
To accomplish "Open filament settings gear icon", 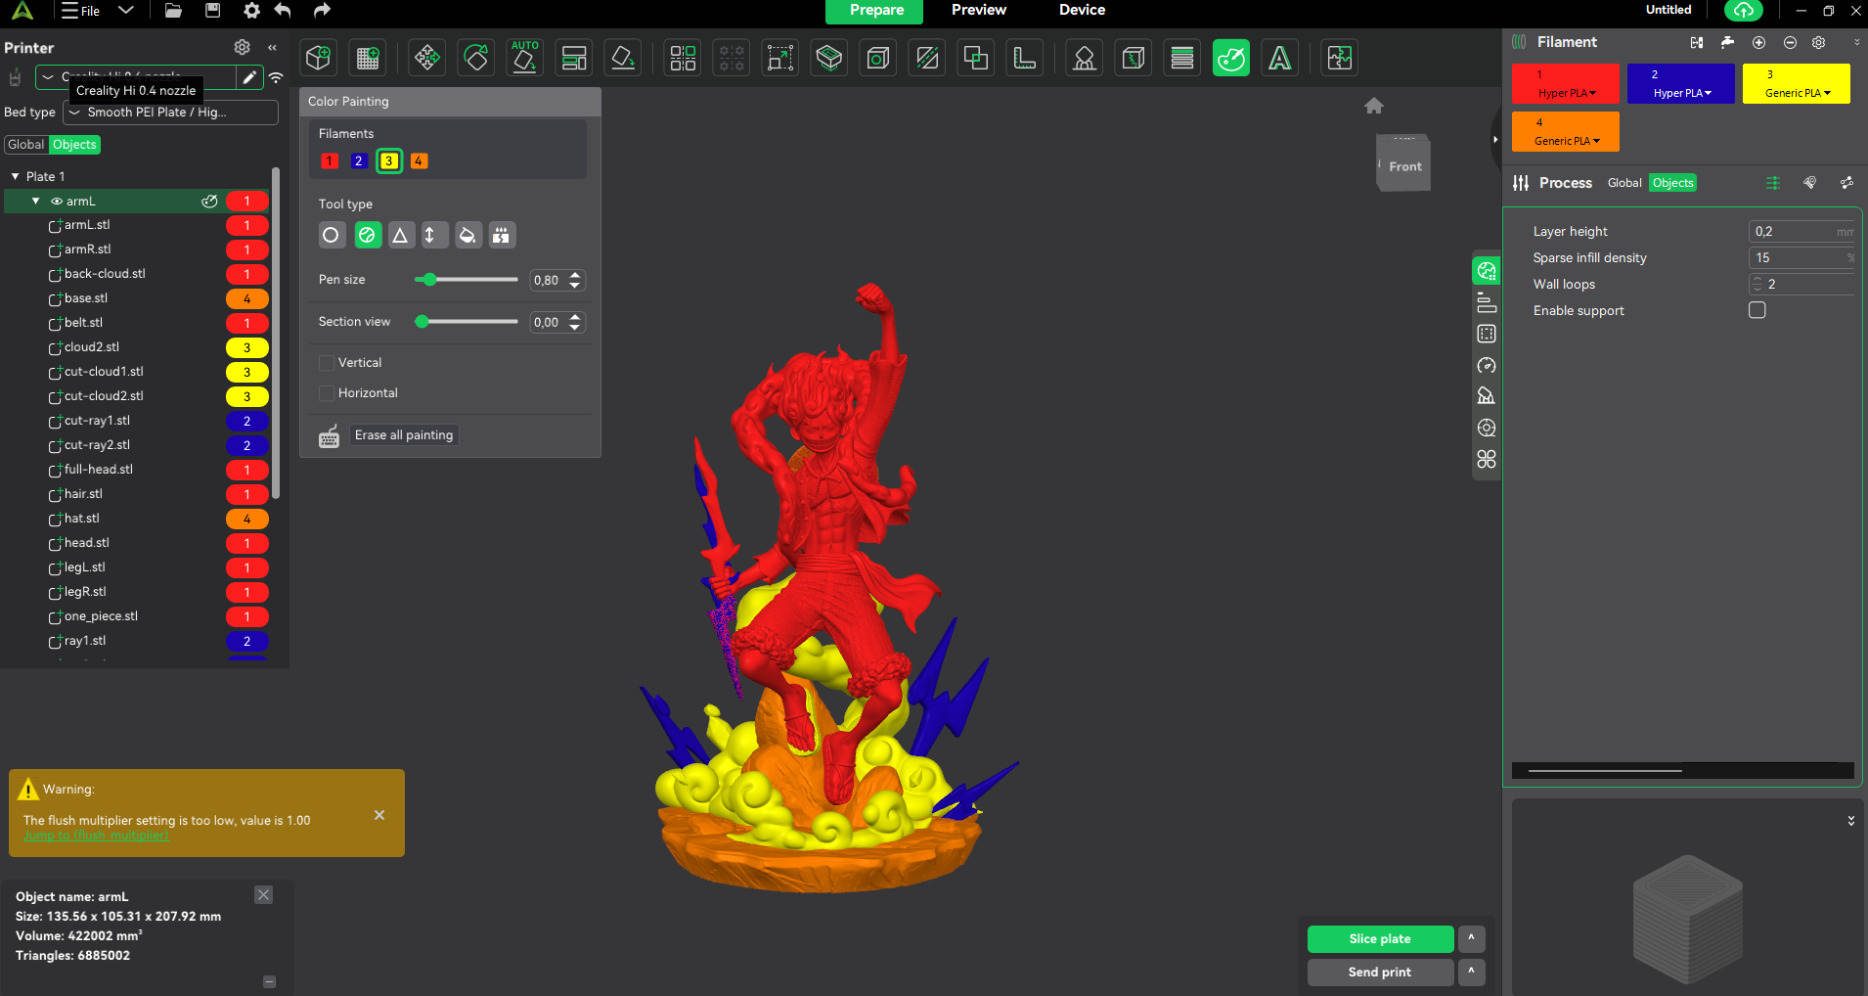I will click(x=1819, y=42).
